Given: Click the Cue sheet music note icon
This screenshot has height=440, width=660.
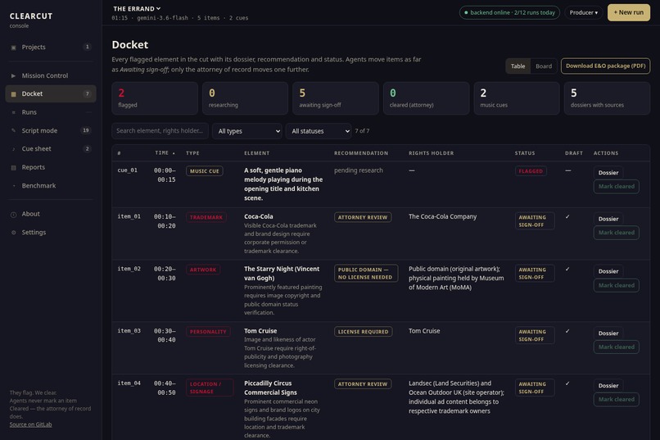Looking at the screenshot, I should [x=13, y=149].
